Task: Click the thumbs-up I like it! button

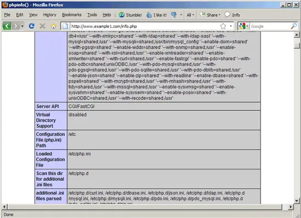Action: (x=157, y=15)
